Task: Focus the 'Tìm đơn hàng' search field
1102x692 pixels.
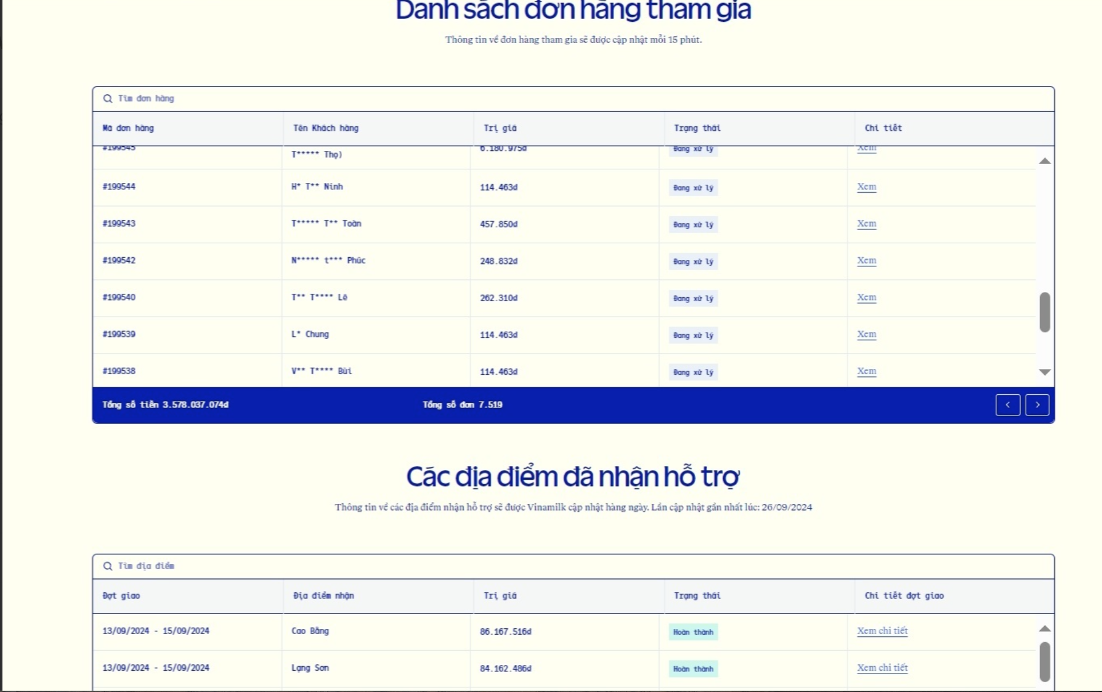Action: coord(574,99)
